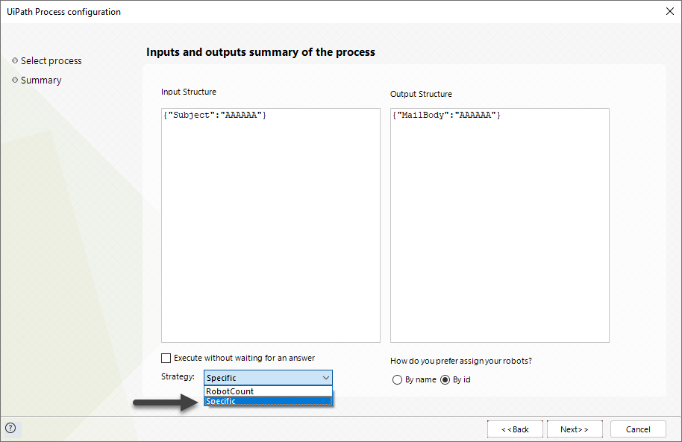This screenshot has width=682, height=442.
Task: Cancel the process configuration
Action: click(638, 429)
